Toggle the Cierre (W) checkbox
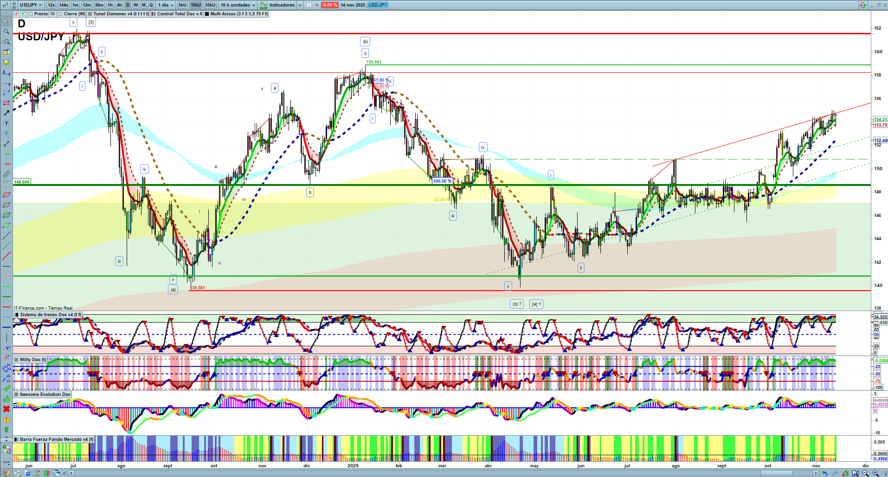 [60, 14]
